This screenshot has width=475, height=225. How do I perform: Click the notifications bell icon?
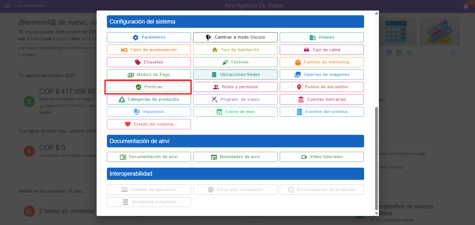click(x=466, y=6)
